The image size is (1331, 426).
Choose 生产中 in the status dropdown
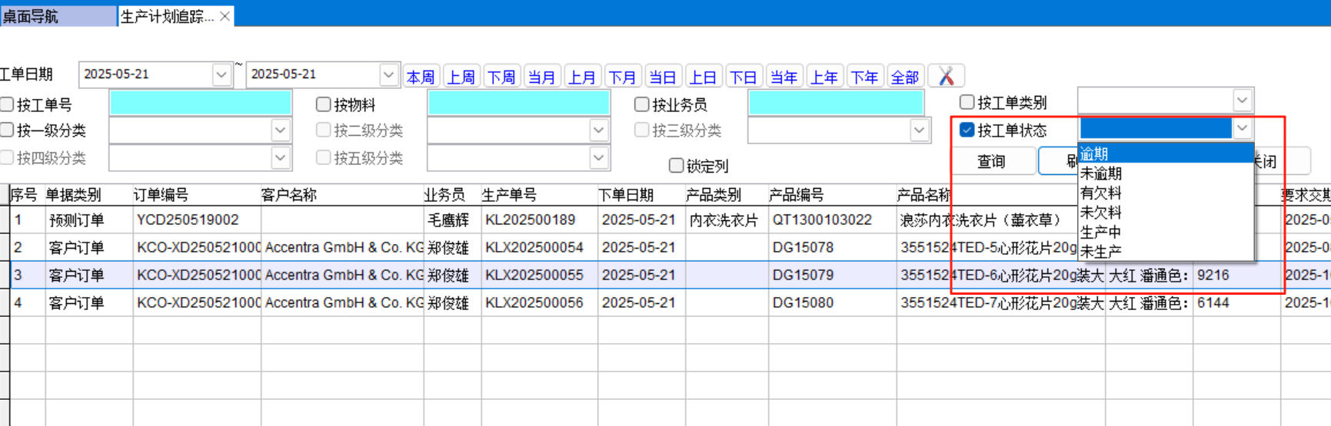1100,232
